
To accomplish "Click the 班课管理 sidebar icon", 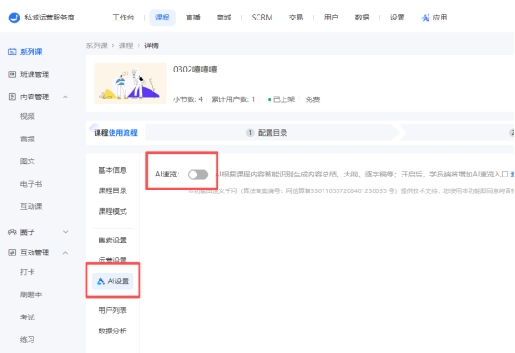I will [12, 74].
